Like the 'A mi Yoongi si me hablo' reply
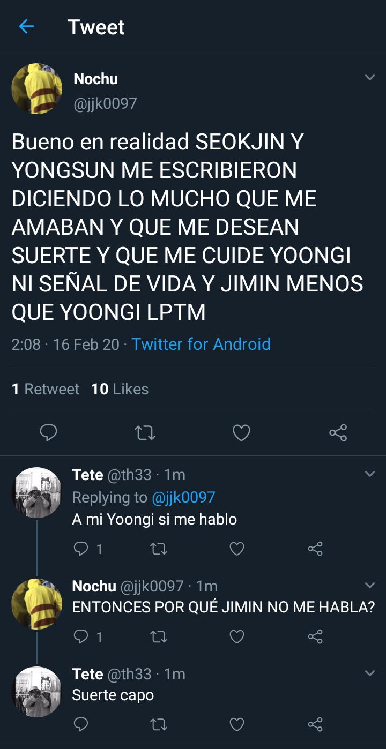The height and width of the screenshot is (749, 386). [x=236, y=549]
